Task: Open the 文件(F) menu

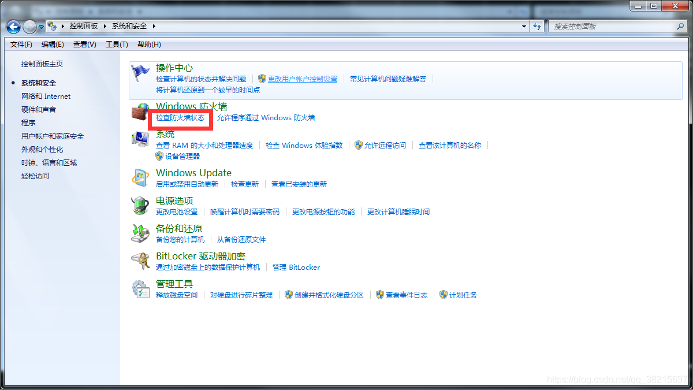Action: click(x=21, y=44)
